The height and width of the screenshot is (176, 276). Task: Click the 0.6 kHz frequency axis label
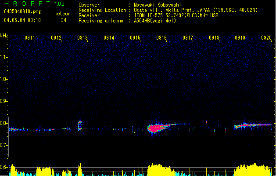[4, 167]
